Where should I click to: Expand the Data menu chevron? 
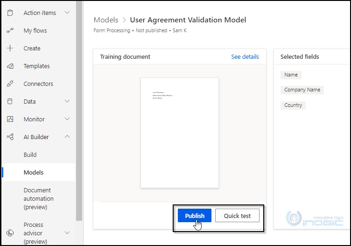(67, 101)
